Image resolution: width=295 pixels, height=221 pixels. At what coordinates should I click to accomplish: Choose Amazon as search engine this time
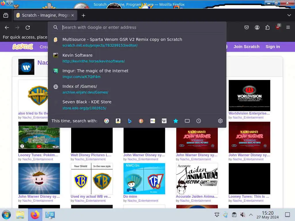click(x=118, y=121)
